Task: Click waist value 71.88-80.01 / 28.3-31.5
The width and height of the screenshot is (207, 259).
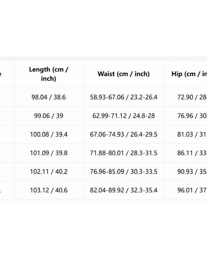Action: pyautogui.click(x=124, y=153)
